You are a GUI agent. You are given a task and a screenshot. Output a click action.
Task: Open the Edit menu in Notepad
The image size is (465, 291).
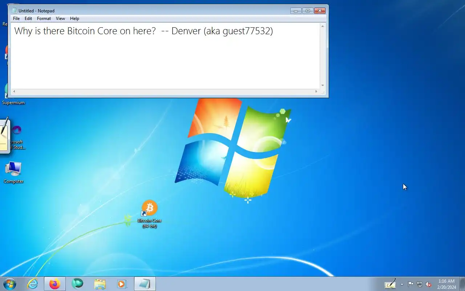click(x=28, y=19)
